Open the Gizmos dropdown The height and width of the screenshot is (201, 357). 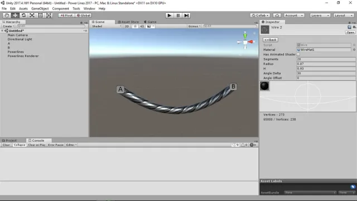click(x=194, y=26)
